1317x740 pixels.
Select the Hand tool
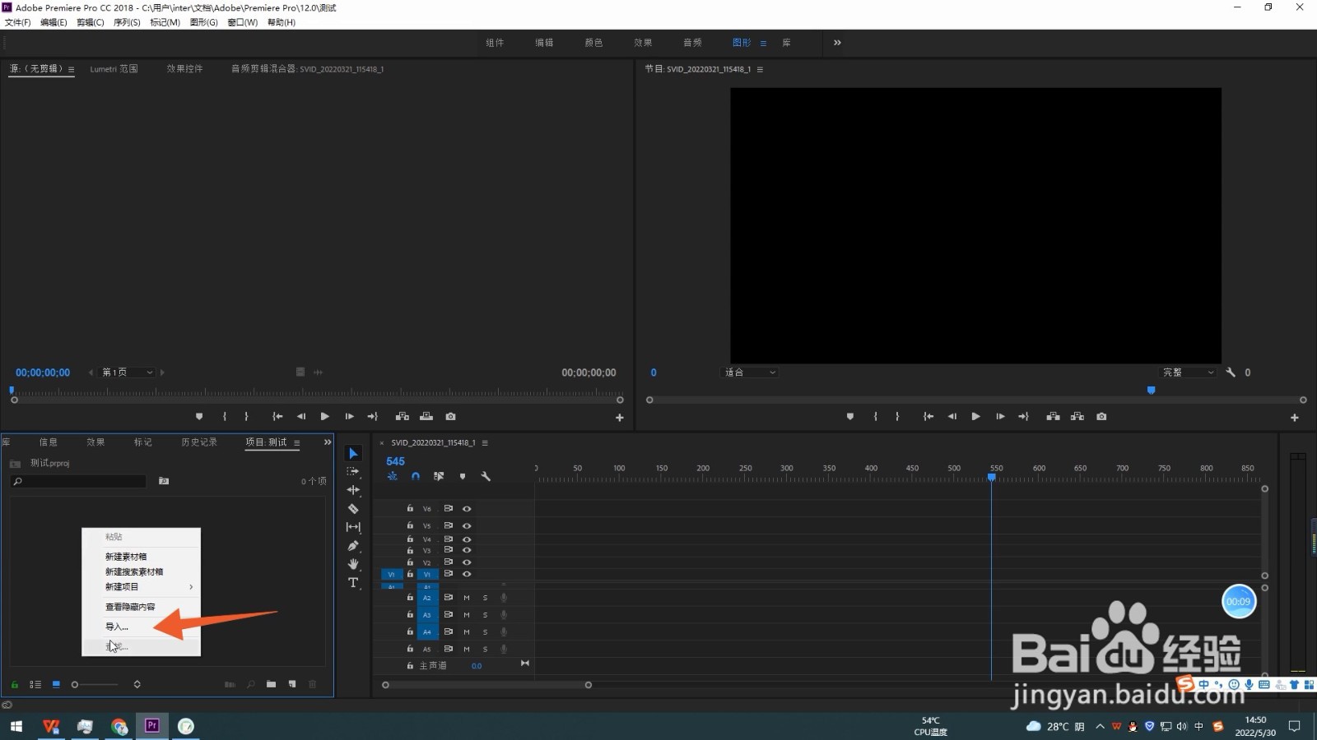coord(353,564)
